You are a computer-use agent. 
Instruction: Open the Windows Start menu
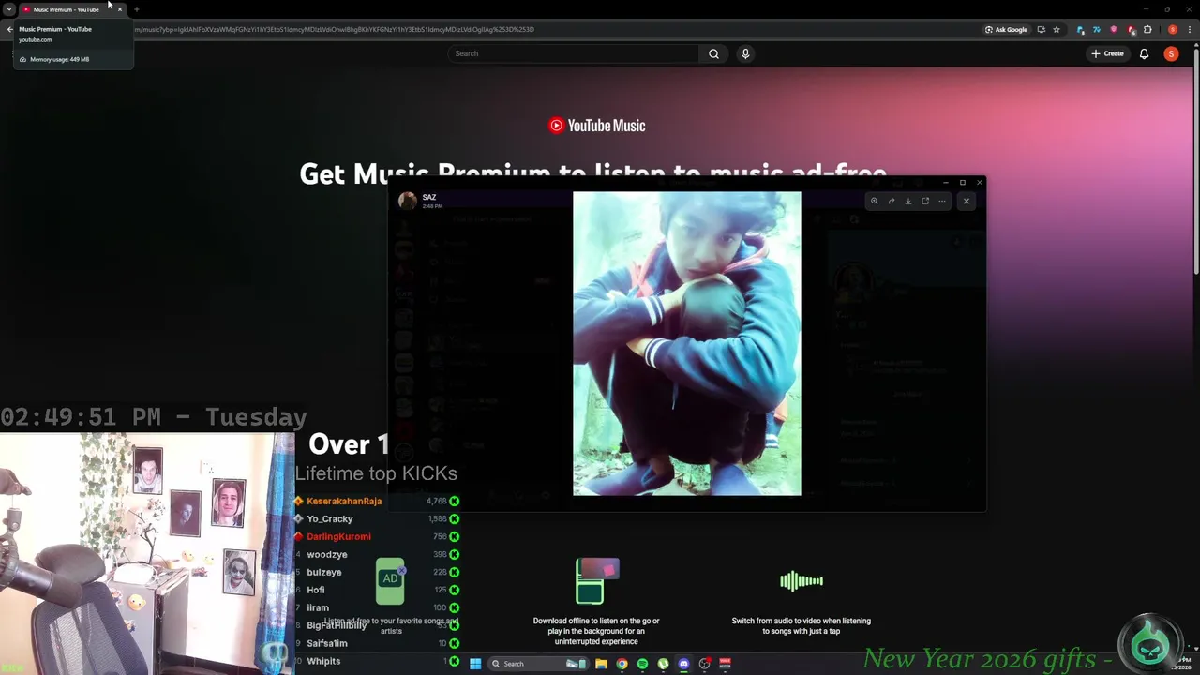pos(475,664)
